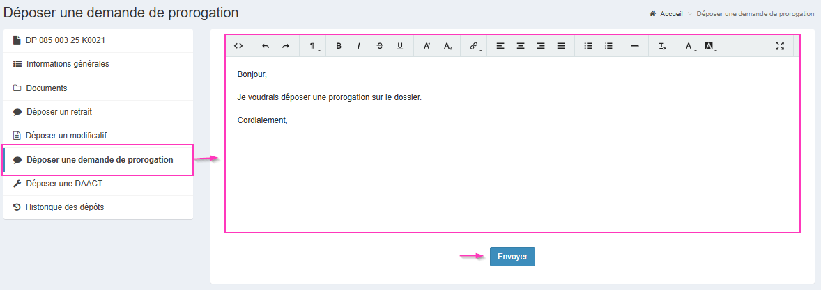This screenshot has width=821, height=290.
Task: Open the background color picker
Action: pos(709,46)
